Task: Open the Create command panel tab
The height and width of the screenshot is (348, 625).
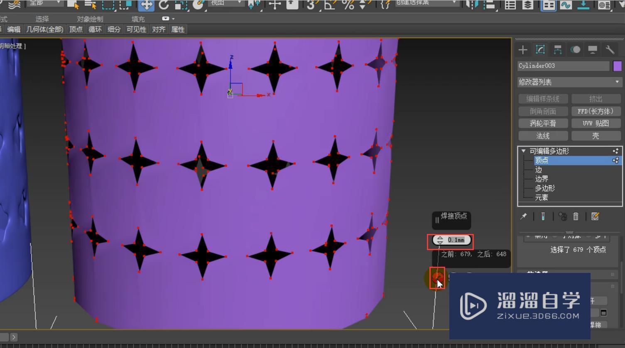Action: [523, 50]
